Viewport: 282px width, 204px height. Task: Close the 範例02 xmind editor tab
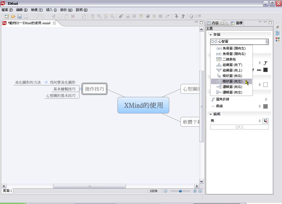point(54,23)
